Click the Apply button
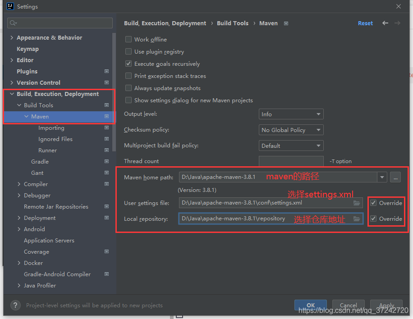 (386, 305)
